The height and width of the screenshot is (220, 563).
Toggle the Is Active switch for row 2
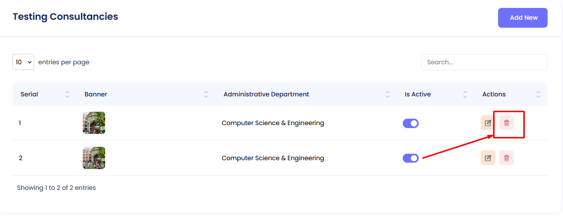[x=411, y=158]
